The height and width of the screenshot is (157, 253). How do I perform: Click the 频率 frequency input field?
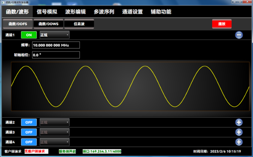click(56, 45)
